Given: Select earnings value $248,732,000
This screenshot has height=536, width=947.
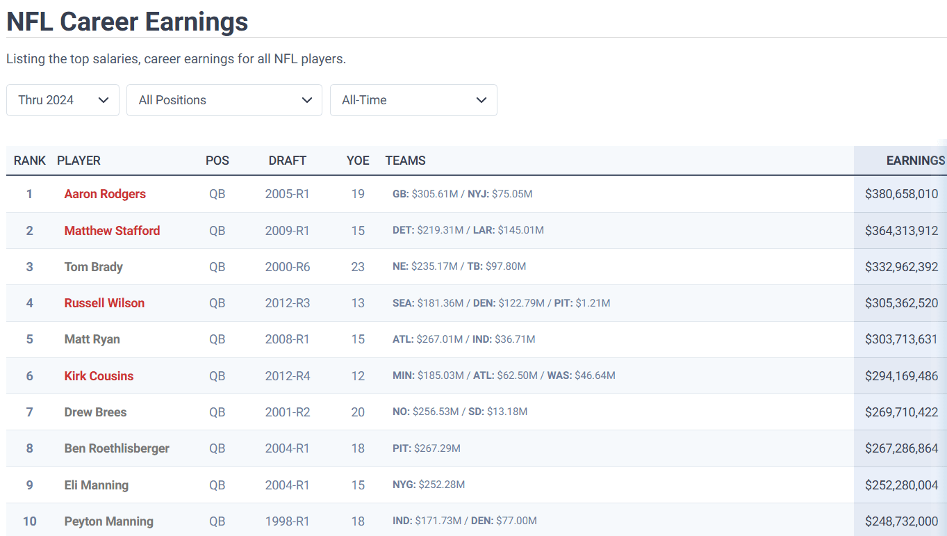Looking at the screenshot, I should 902,521.
